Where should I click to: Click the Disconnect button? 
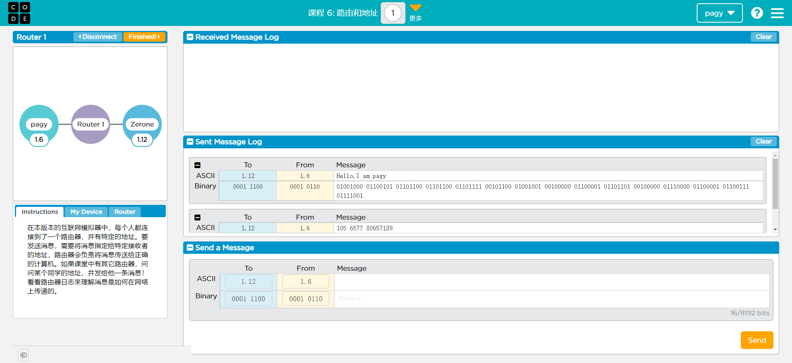click(x=98, y=37)
